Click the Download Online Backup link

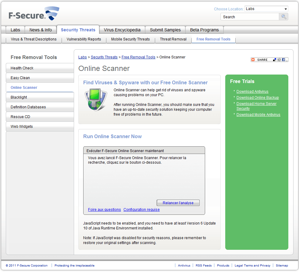[258, 98]
